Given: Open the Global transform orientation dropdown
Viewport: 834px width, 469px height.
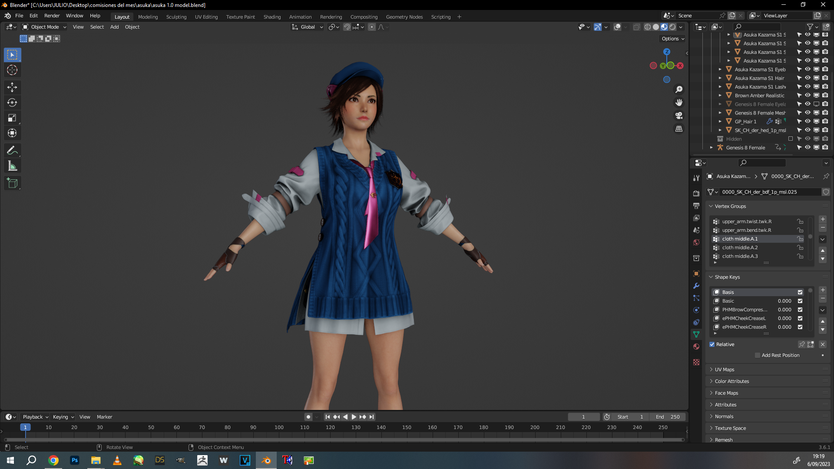Looking at the screenshot, I should 308,27.
